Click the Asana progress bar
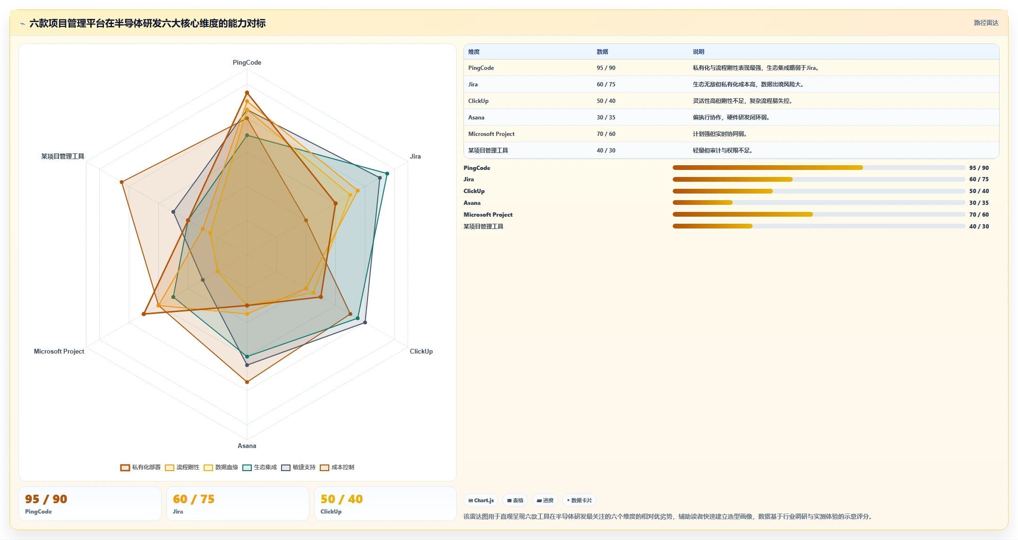The height and width of the screenshot is (540, 1018). click(x=819, y=202)
